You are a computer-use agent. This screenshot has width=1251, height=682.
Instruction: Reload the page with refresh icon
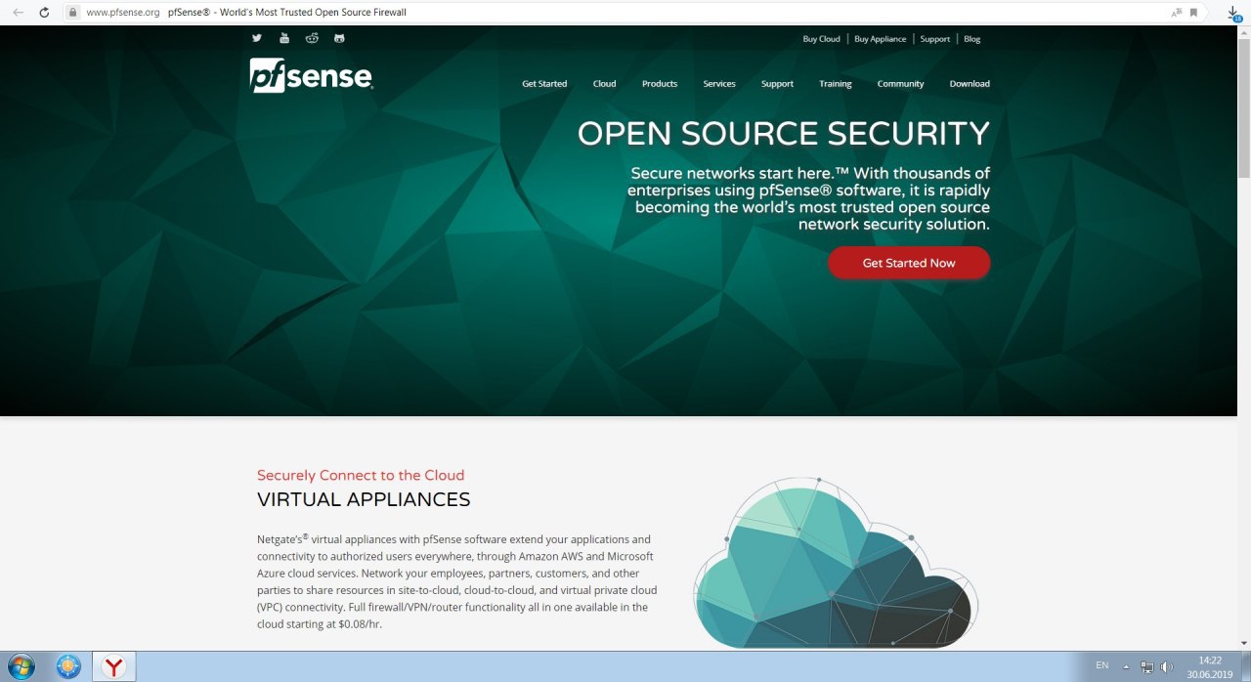click(x=44, y=13)
